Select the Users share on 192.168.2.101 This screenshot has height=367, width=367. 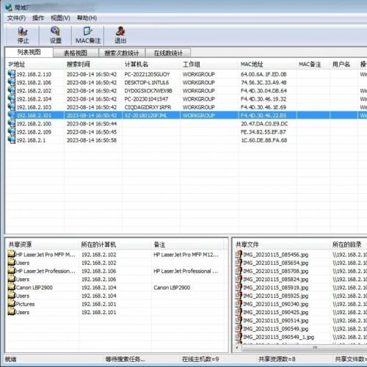click(x=23, y=312)
